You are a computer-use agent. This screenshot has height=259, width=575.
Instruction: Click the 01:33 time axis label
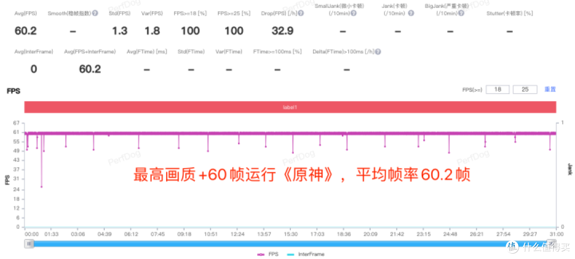(51, 234)
